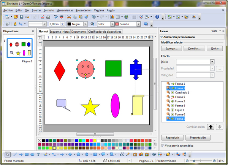
Task: Click the Undo arrow icon
Action: [93, 17]
